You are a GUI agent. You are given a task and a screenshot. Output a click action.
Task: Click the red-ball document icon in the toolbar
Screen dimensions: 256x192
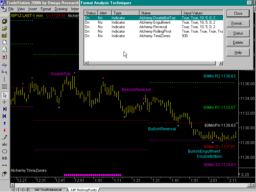click(4, 57)
